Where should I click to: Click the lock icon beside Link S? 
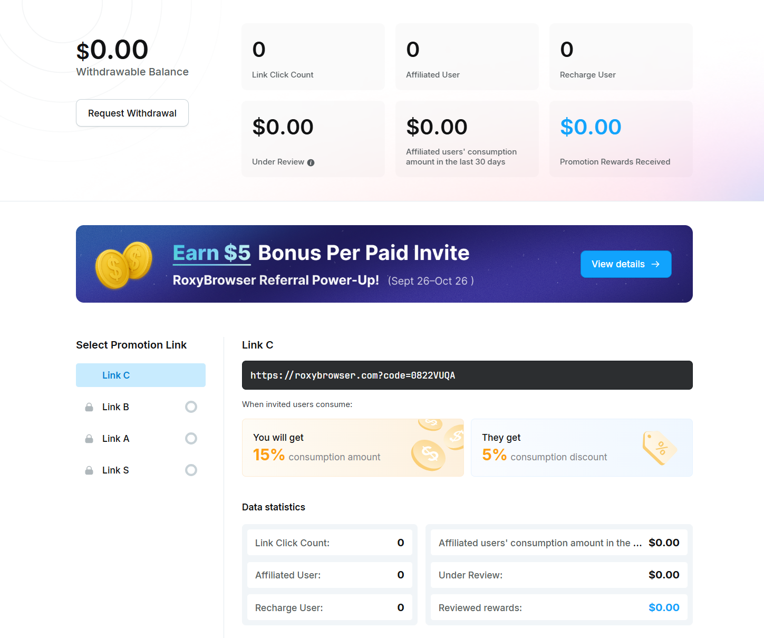(89, 470)
